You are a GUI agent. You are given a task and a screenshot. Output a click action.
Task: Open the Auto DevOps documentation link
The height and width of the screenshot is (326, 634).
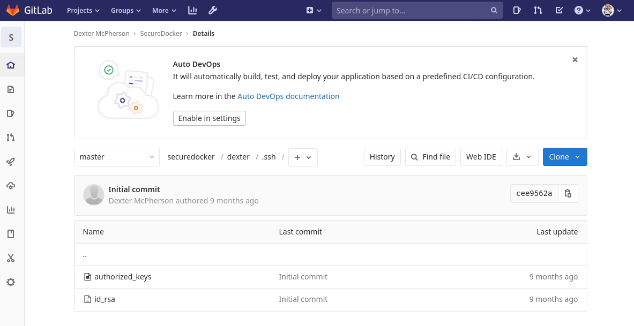(x=288, y=96)
